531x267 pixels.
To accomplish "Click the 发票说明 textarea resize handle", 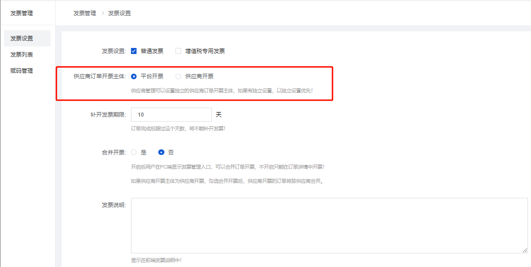I will [x=525, y=250].
